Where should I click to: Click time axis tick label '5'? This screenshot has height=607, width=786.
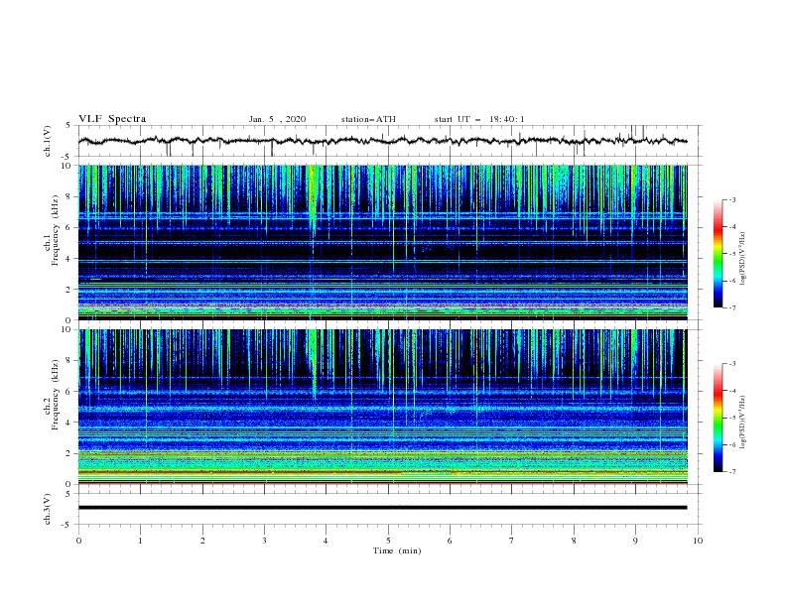[x=388, y=541]
